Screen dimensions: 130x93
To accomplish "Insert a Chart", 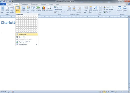I will [43, 9].
